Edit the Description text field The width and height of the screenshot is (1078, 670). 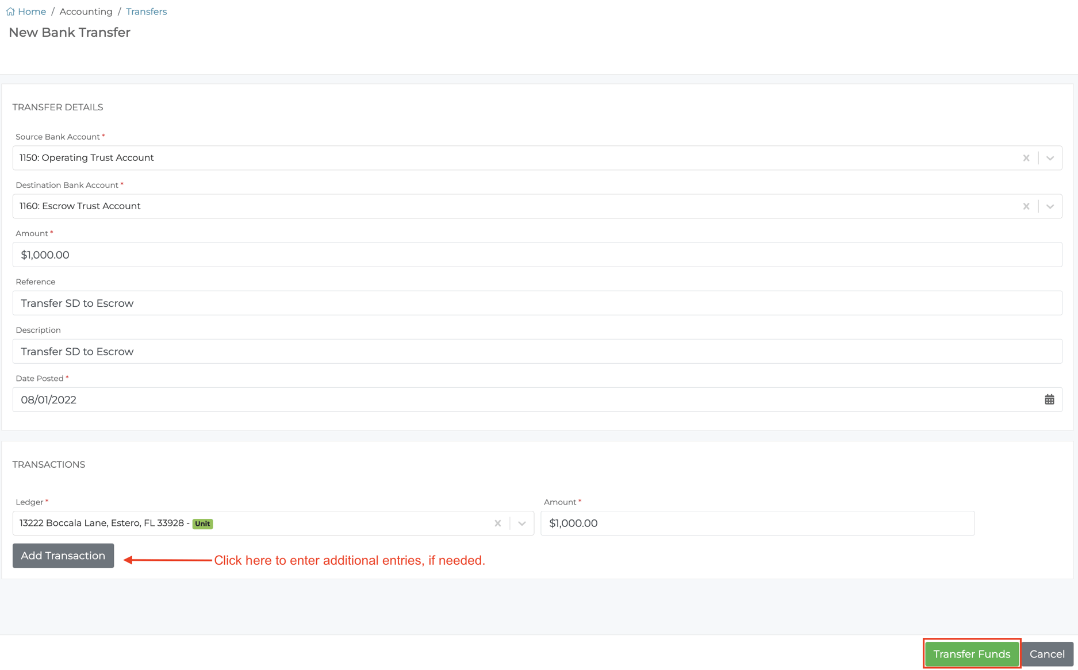coord(537,351)
